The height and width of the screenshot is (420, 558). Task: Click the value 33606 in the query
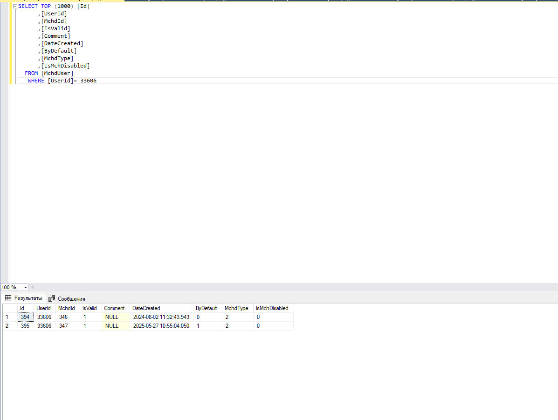(x=88, y=81)
